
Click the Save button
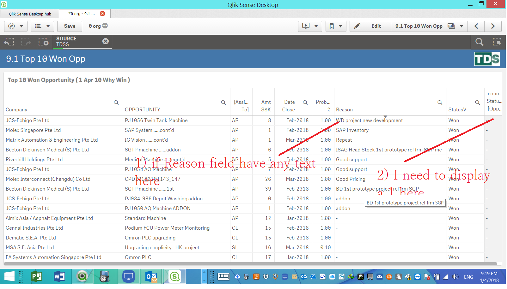point(70,26)
